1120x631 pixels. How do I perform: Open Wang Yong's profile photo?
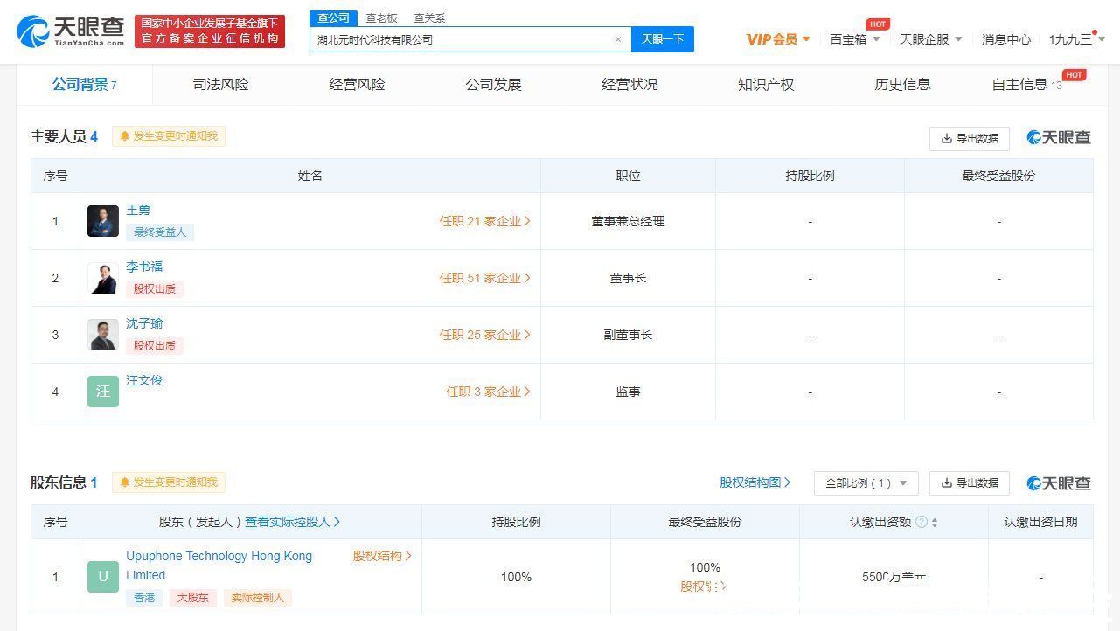pos(103,221)
